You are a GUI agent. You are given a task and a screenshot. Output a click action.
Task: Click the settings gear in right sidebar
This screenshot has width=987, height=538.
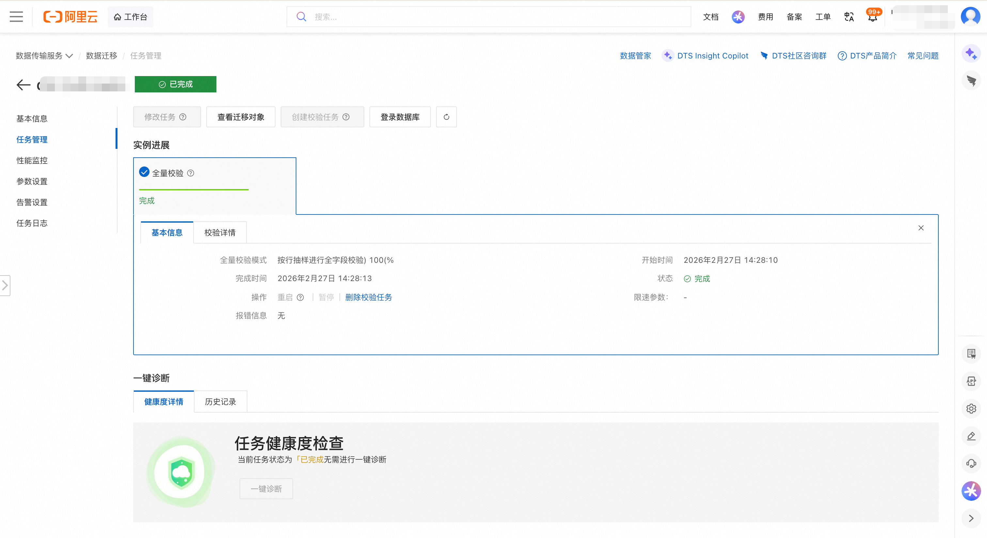coord(971,408)
